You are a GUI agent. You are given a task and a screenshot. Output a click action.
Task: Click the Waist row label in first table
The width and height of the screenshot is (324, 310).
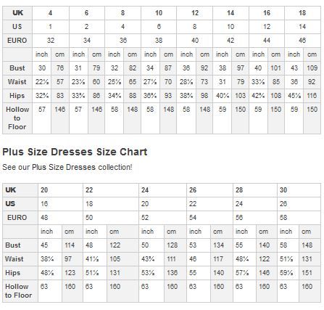click(17, 82)
